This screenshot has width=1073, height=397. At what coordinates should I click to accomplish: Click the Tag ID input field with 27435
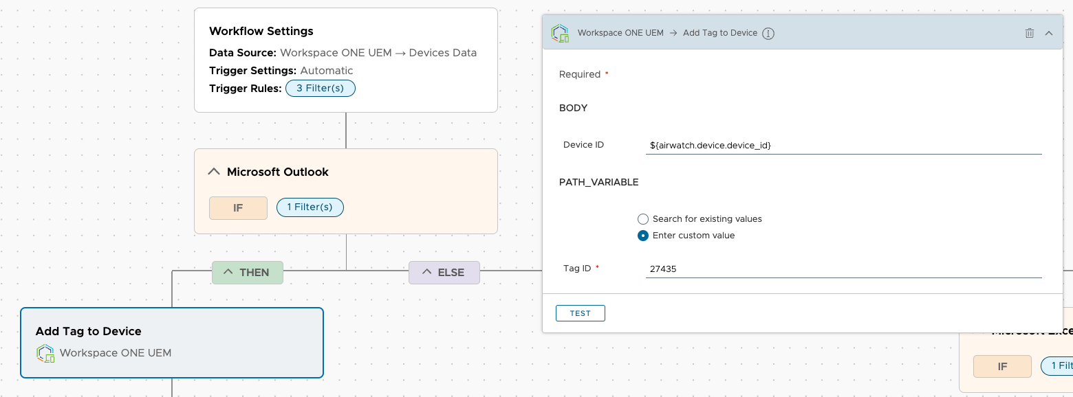(844, 269)
